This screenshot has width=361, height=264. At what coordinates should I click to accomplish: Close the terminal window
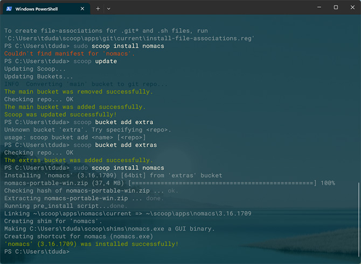click(352, 8)
